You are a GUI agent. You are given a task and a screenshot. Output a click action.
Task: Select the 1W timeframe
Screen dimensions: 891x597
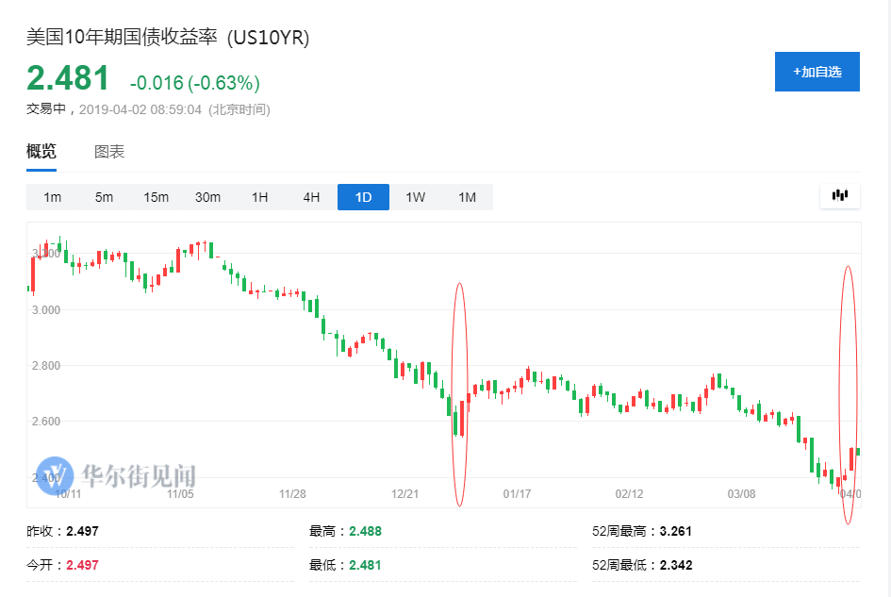point(415,196)
